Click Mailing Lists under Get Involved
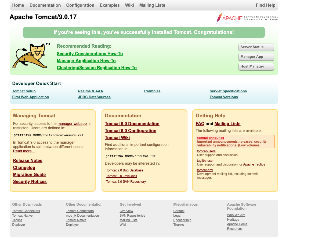 click(129, 220)
